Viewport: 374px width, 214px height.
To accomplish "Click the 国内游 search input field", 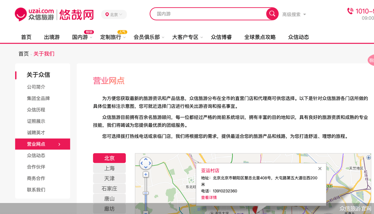I will coord(210,14).
